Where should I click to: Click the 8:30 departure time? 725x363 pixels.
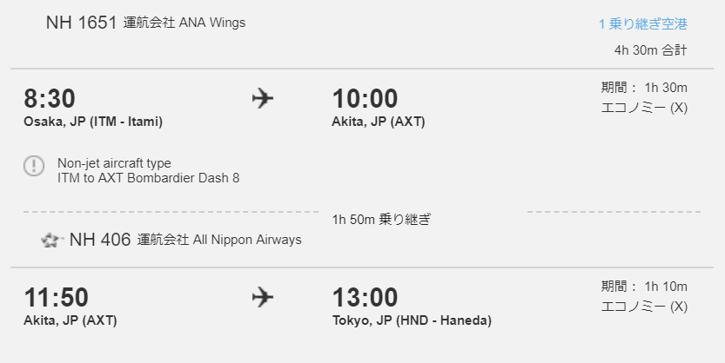[x=50, y=99]
